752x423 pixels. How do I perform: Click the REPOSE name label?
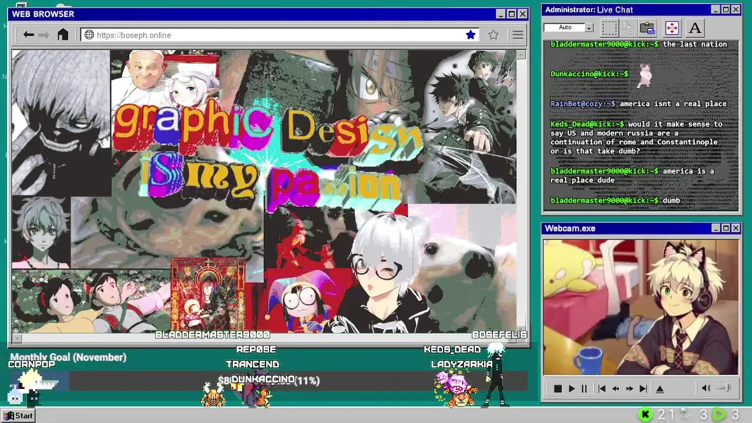click(x=256, y=350)
